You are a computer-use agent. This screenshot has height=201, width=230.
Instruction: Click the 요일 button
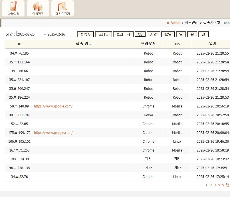click(x=168, y=34)
